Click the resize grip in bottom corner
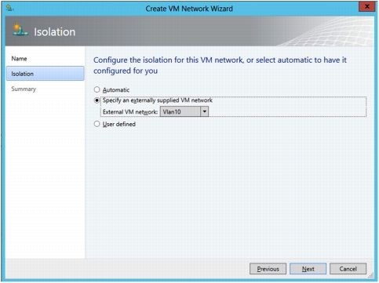 tap(371, 275)
